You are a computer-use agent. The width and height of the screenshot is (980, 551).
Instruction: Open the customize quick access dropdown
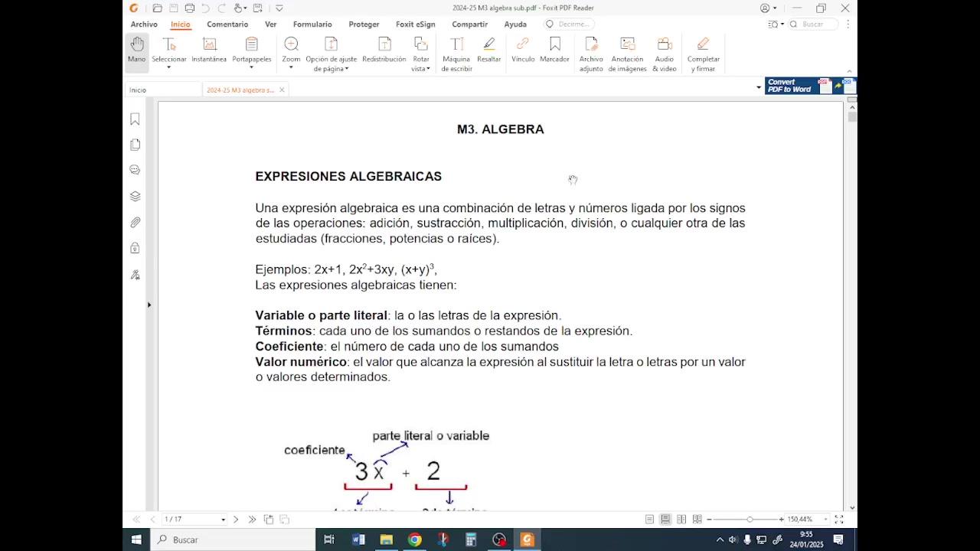pos(279,8)
